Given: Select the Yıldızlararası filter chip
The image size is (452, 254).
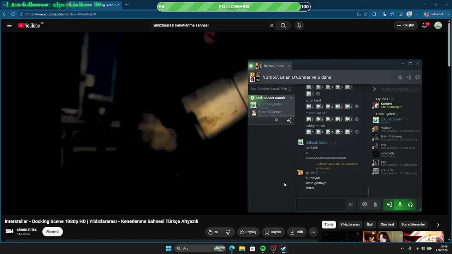Looking at the screenshot, I should pyautogui.click(x=350, y=224).
